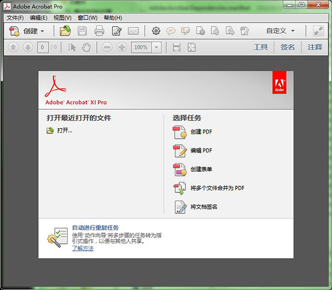The width and height of the screenshot is (332, 290).
Task: Choose the Hand pan tool
Action: point(86,47)
